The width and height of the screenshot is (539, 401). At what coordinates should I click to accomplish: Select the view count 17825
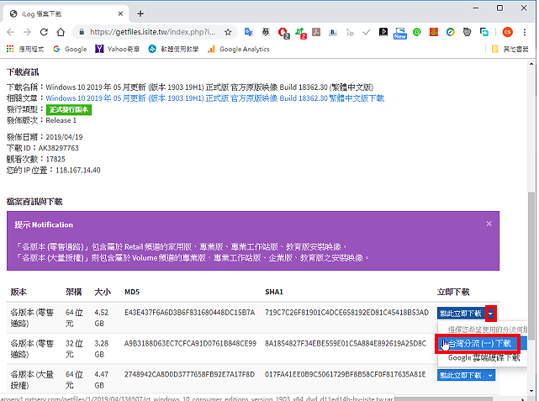tap(55, 160)
